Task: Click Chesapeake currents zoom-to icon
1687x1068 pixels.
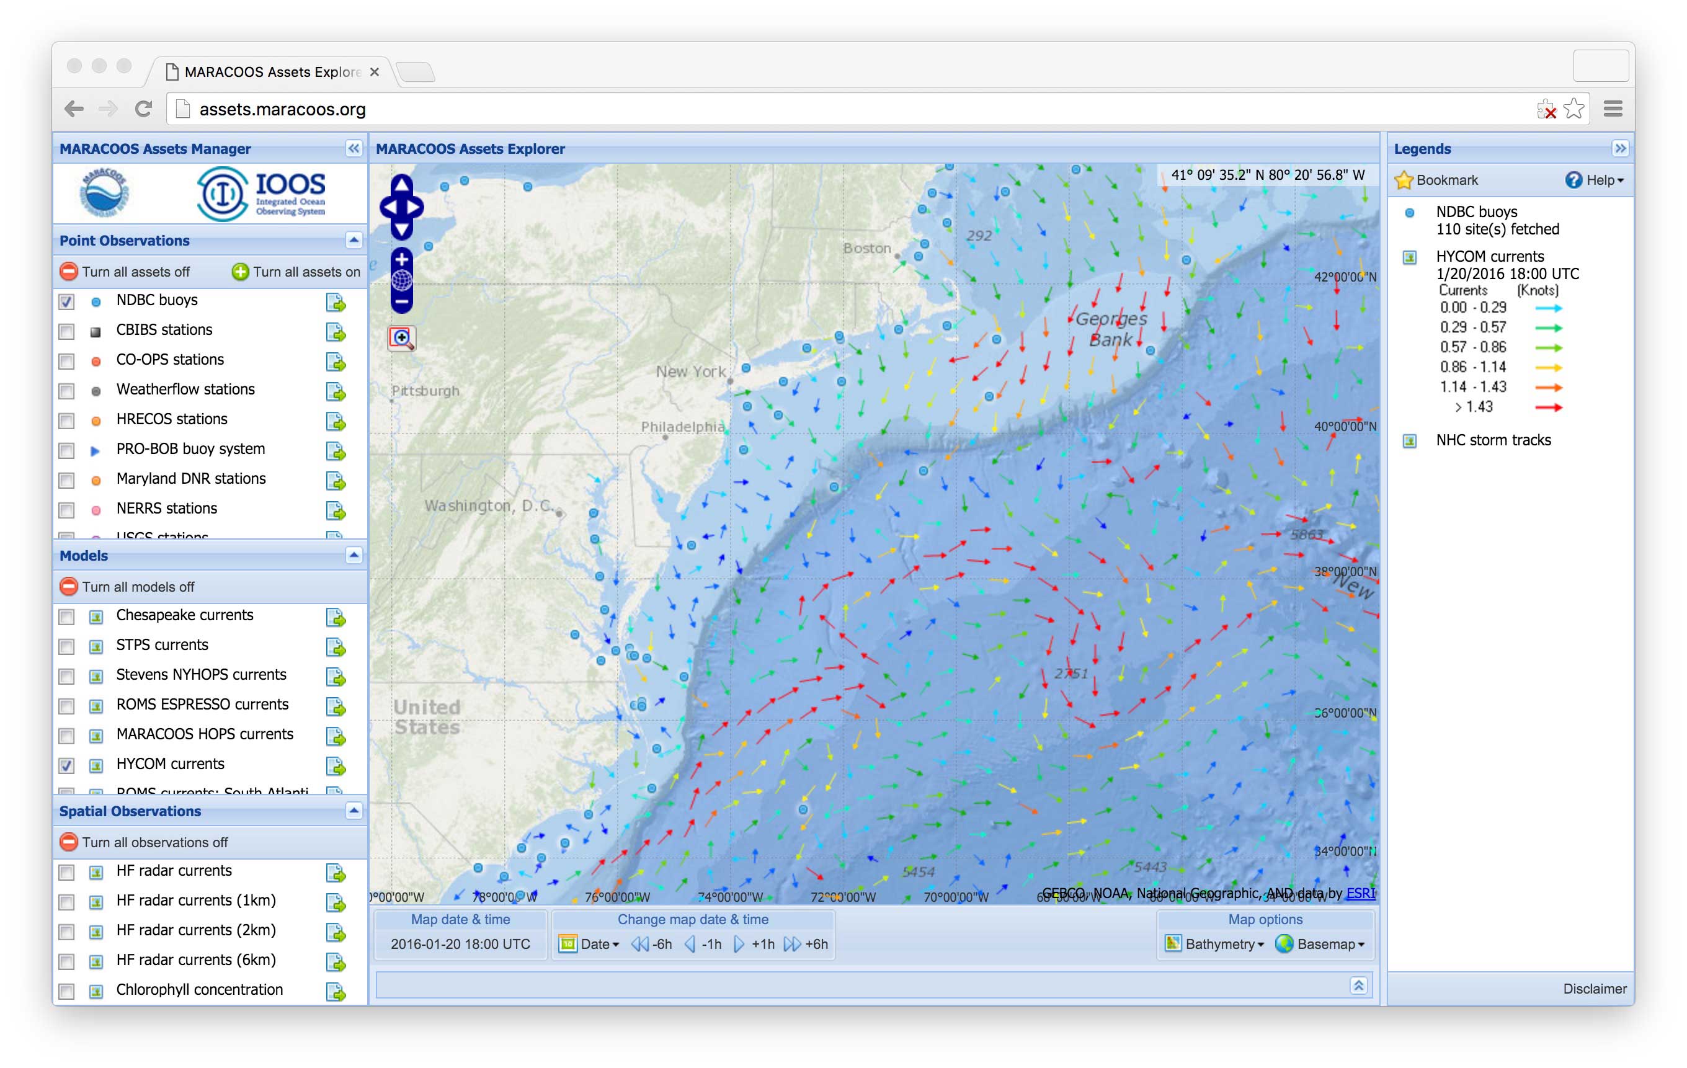Action: (x=336, y=617)
